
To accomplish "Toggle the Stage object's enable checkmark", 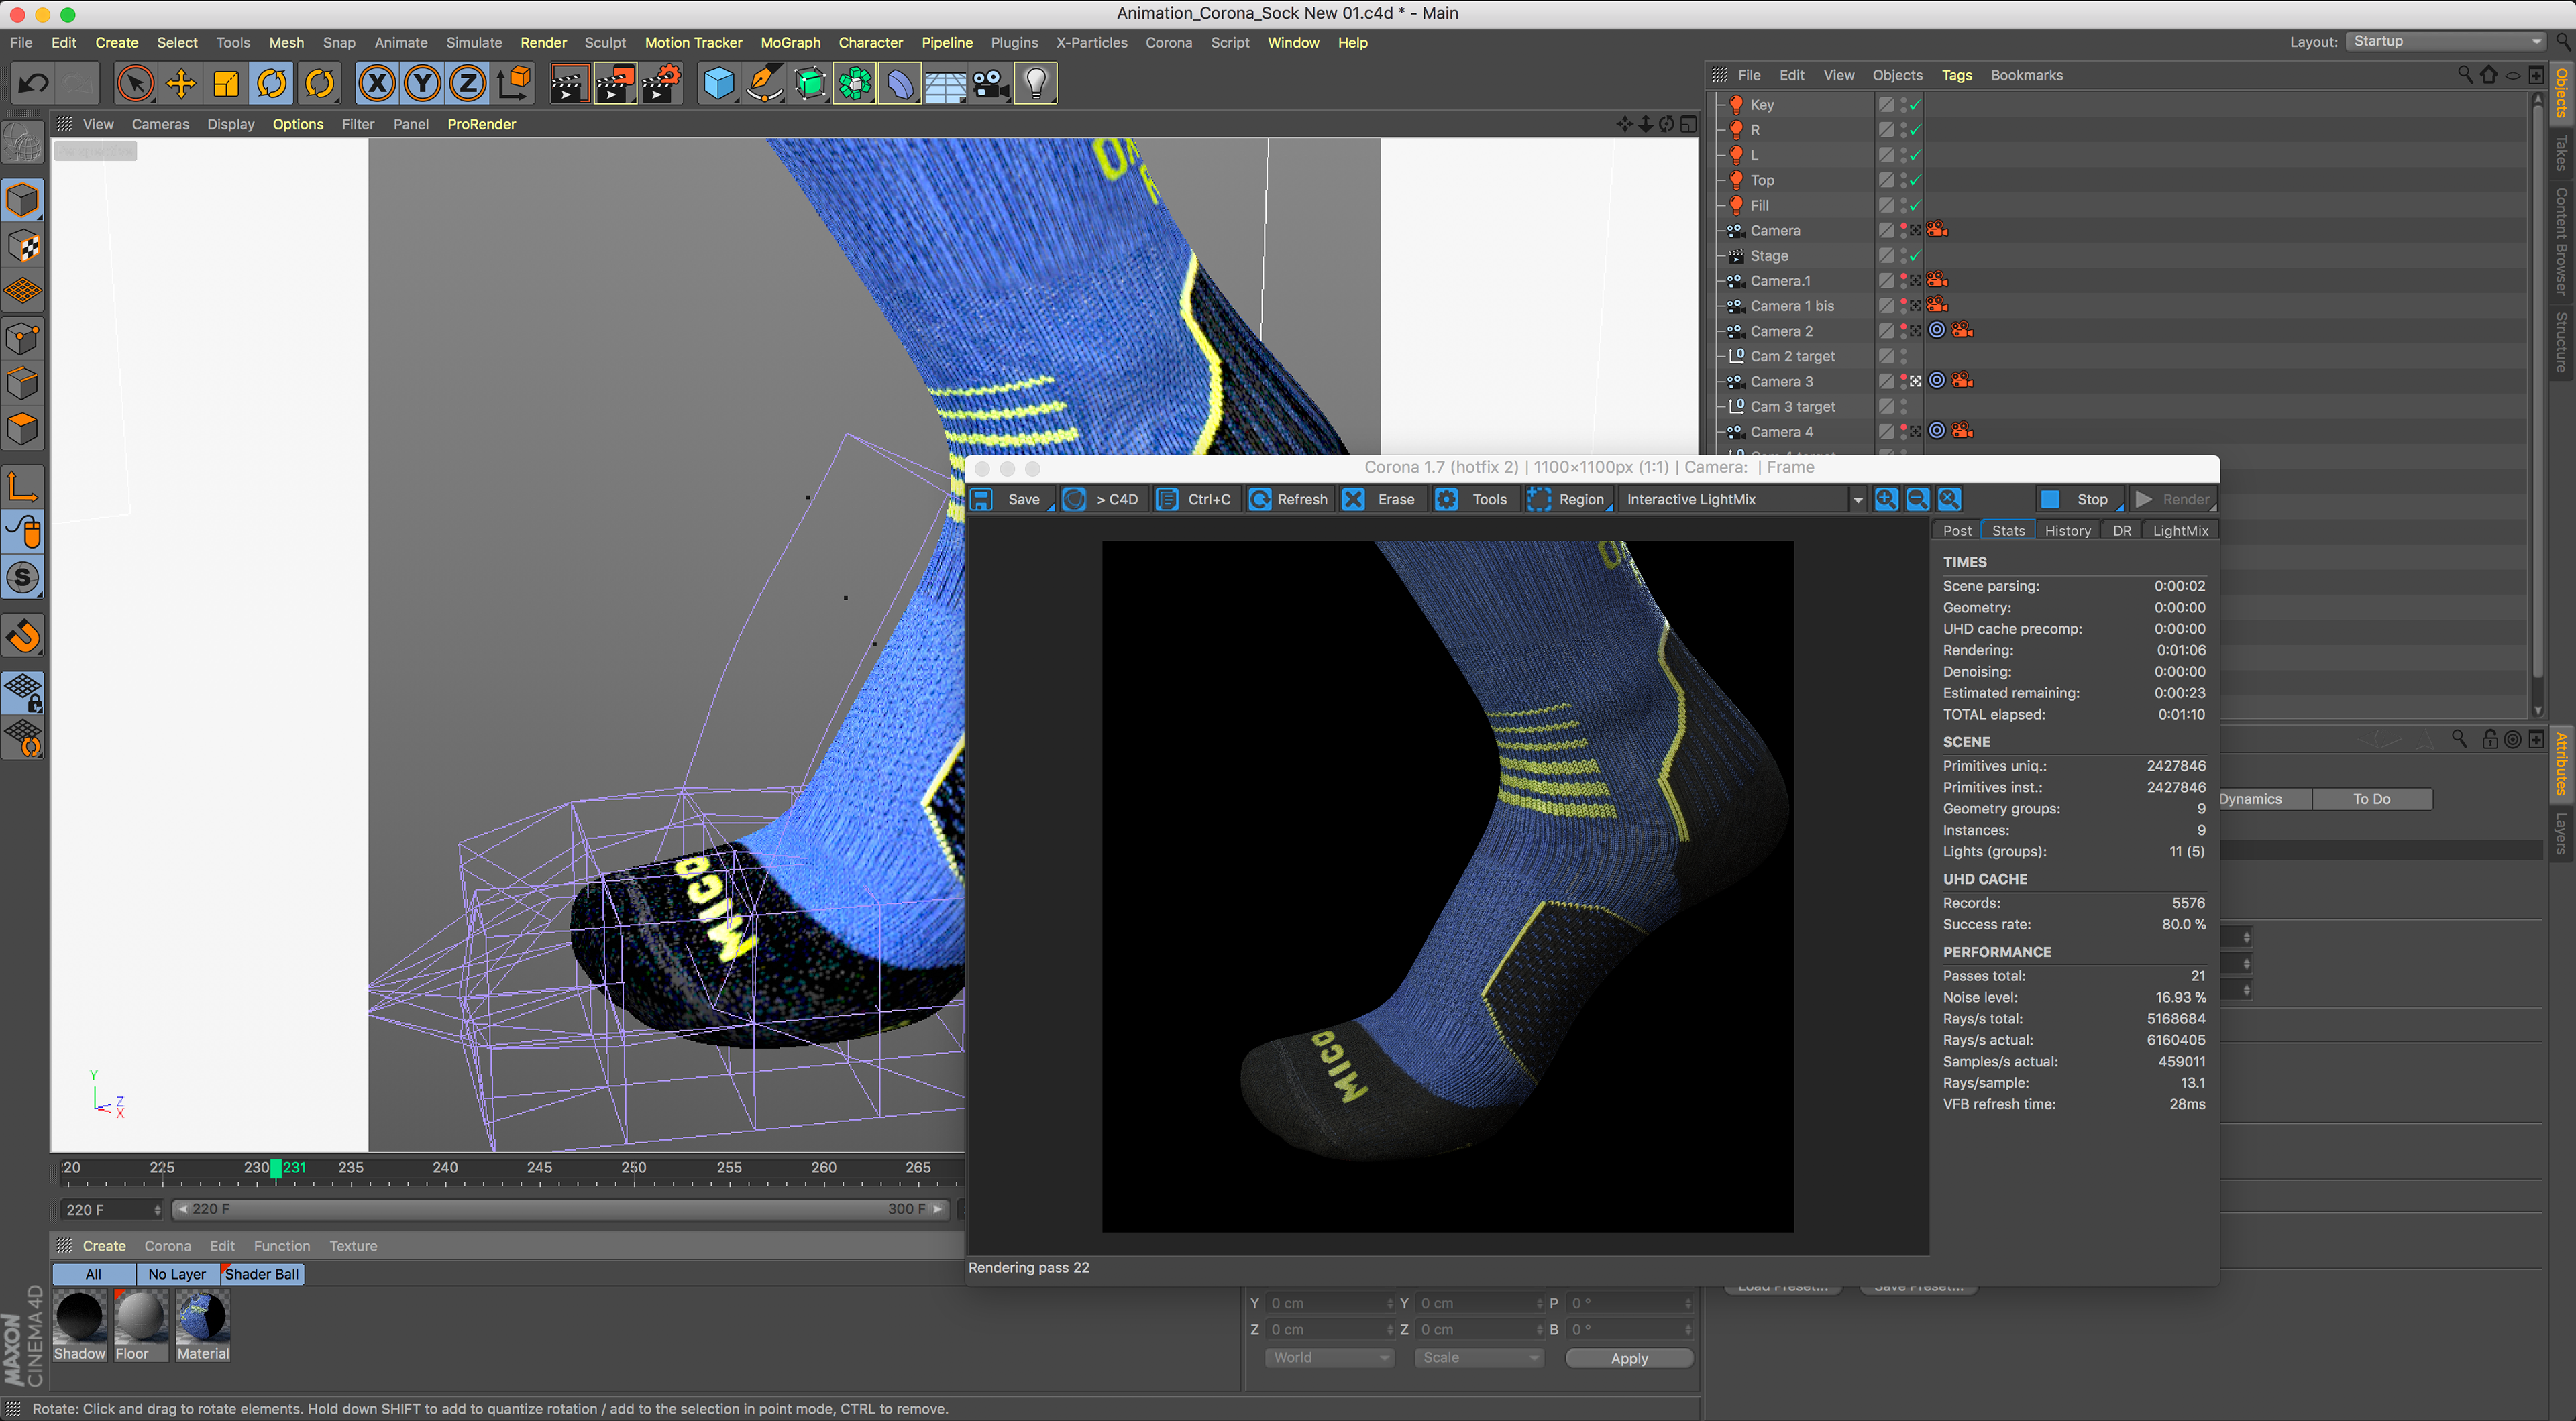I will click(x=1915, y=256).
